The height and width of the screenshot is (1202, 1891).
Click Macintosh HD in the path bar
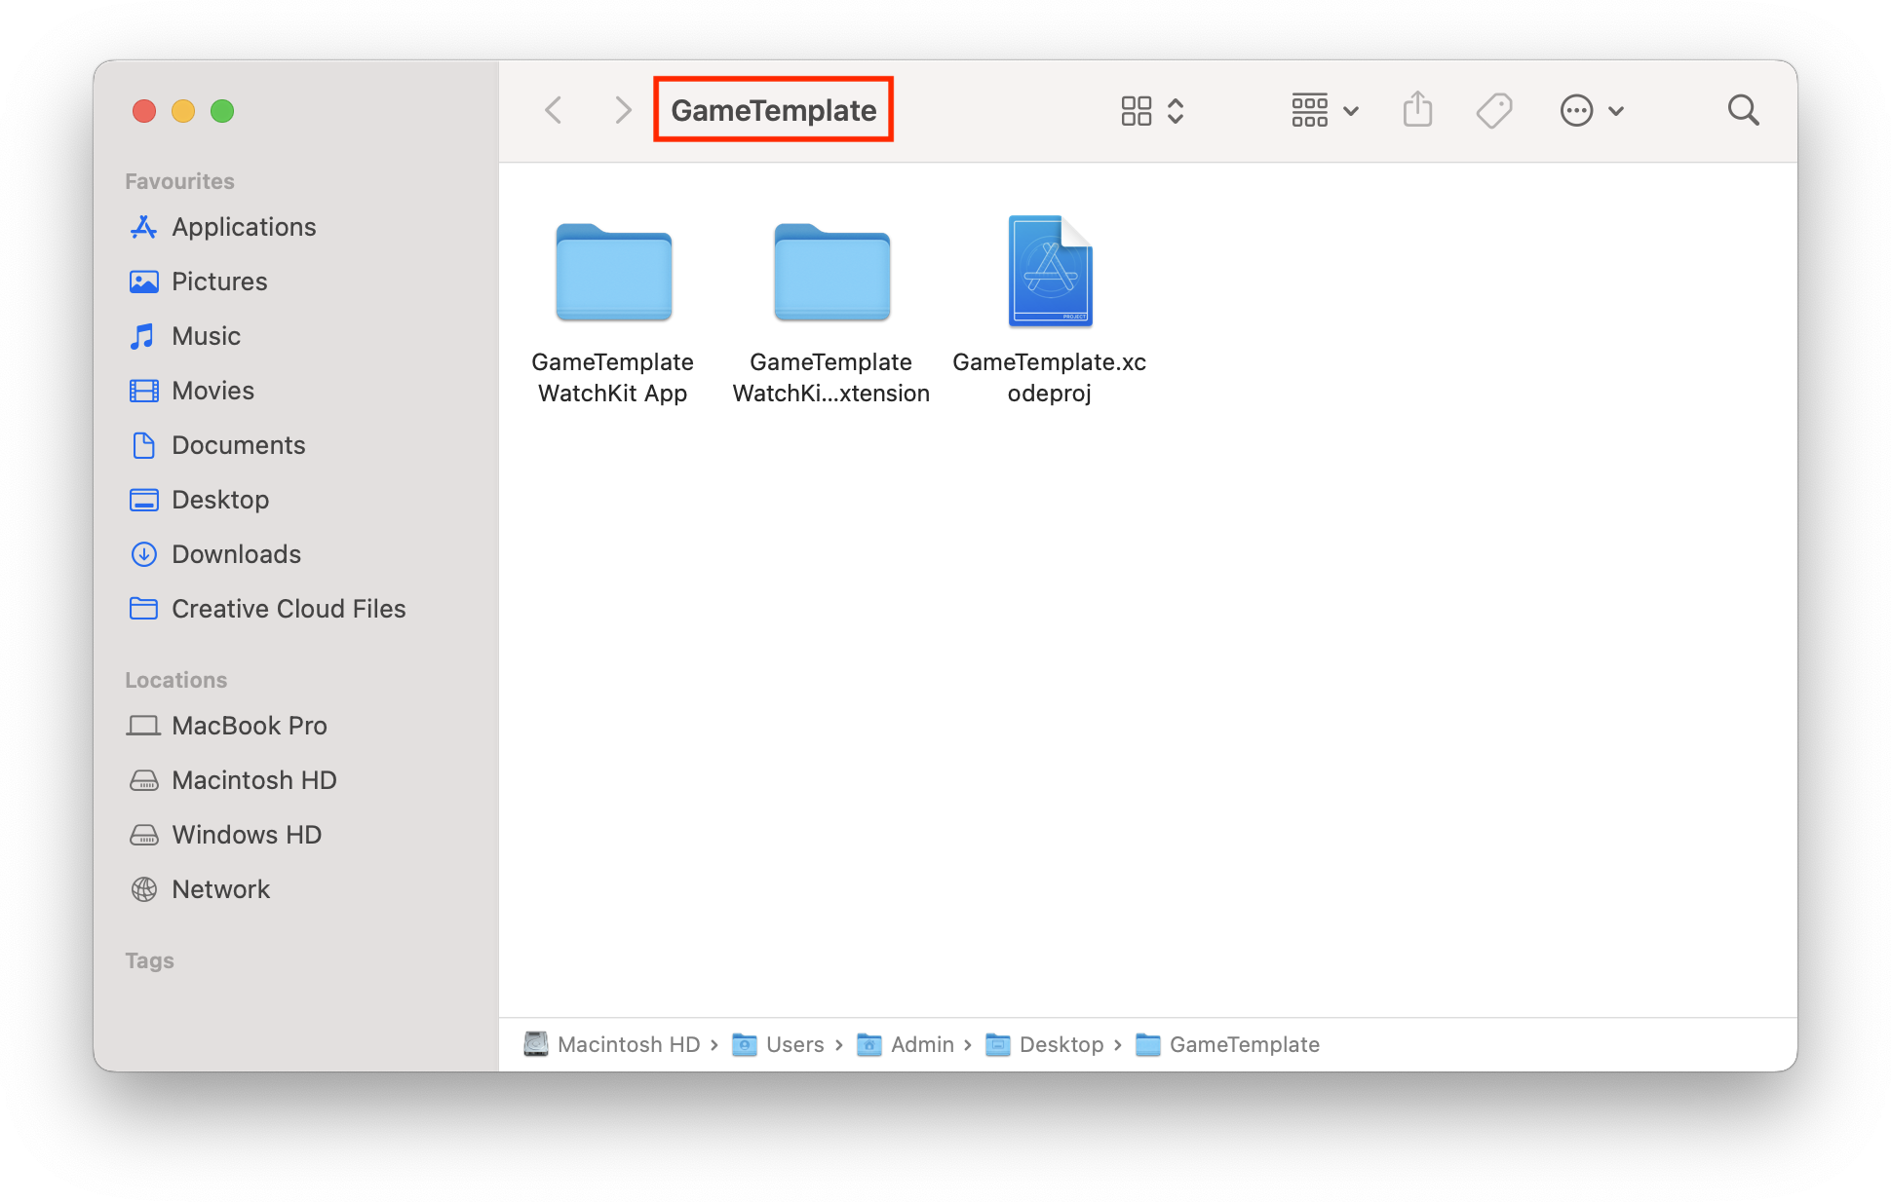tap(629, 1044)
